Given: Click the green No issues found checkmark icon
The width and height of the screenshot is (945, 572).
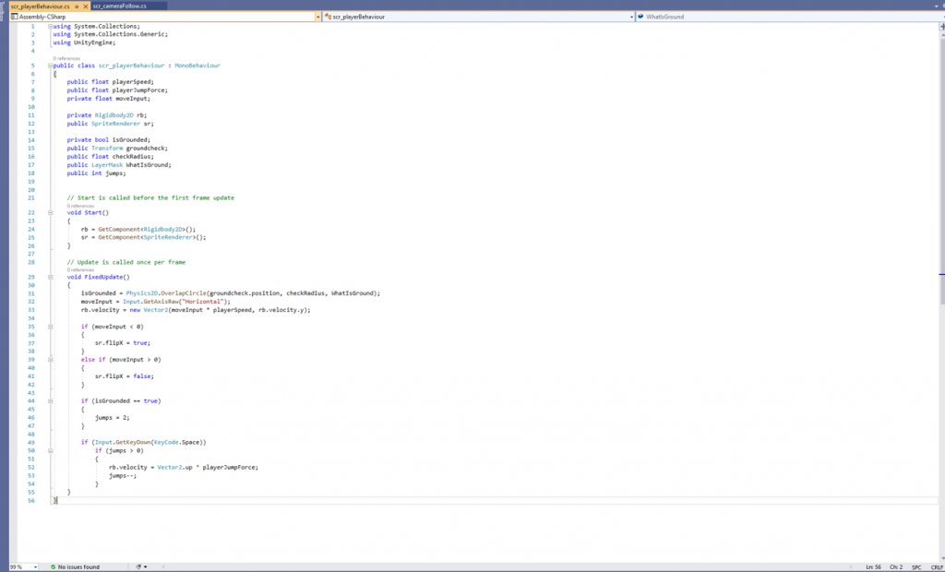Looking at the screenshot, I should (x=54, y=566).
